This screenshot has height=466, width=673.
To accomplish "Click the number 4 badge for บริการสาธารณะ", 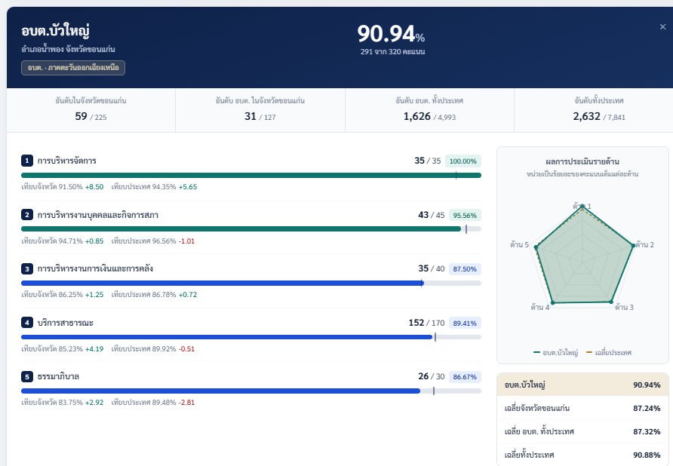I will click(26, 322).
